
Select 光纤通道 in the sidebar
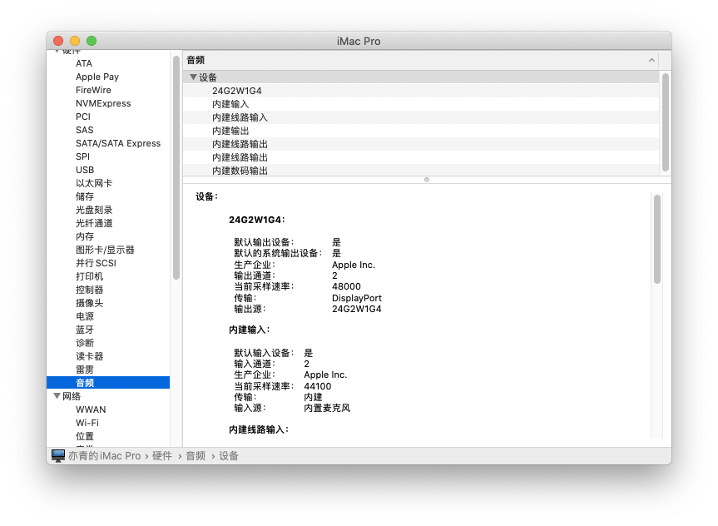tap(94, 223)
